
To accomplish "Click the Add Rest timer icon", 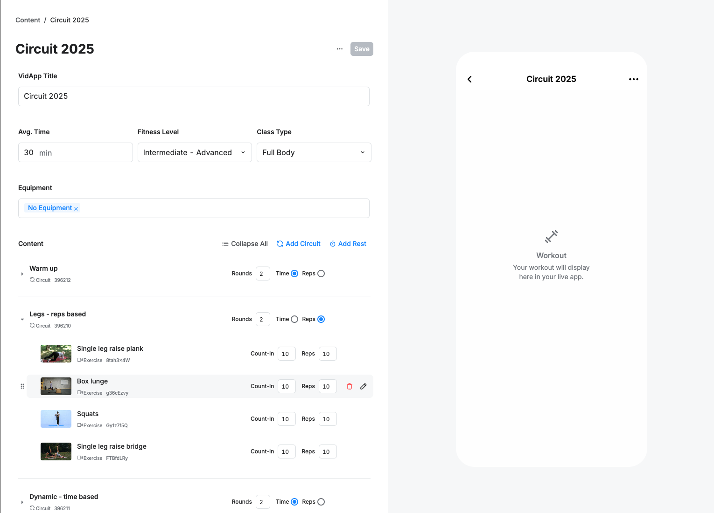I will (333, 244).
